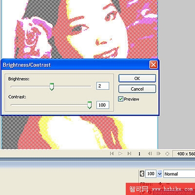Click the Contrast slider handle
This screenshot has width=195, height=195.
(x=89, y=105)
